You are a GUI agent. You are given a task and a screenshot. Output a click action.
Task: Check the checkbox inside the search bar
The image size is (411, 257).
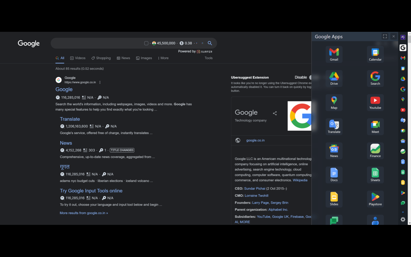(146, 43)
